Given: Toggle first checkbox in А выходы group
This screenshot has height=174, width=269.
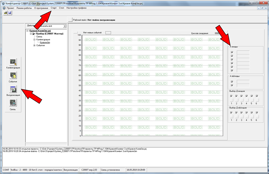Looking at the screenshot, I should click(x=232, y=82).
